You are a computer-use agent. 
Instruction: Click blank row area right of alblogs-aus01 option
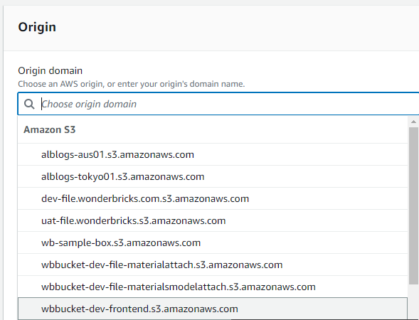[x=301, y=154]
